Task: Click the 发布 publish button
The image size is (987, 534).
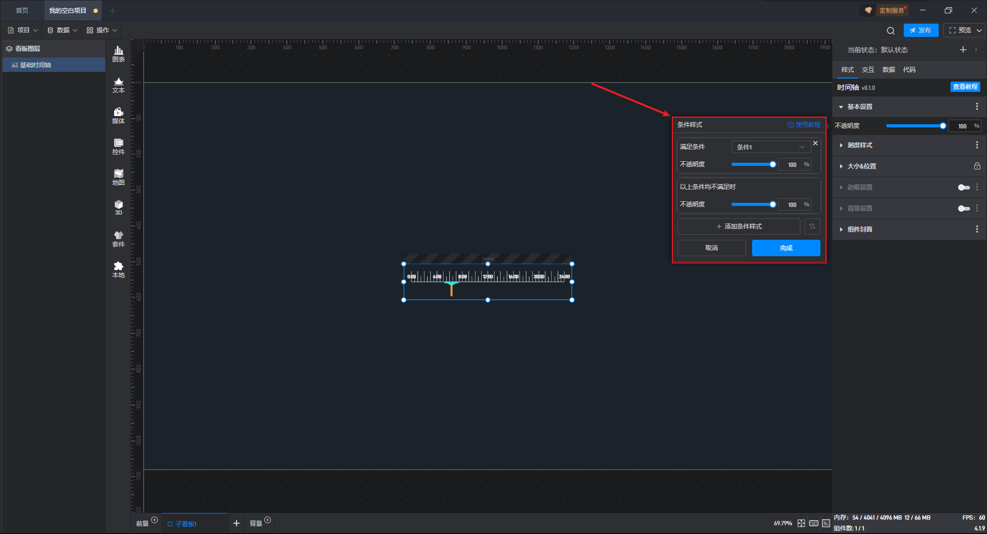Action: (x=921, y=30)
